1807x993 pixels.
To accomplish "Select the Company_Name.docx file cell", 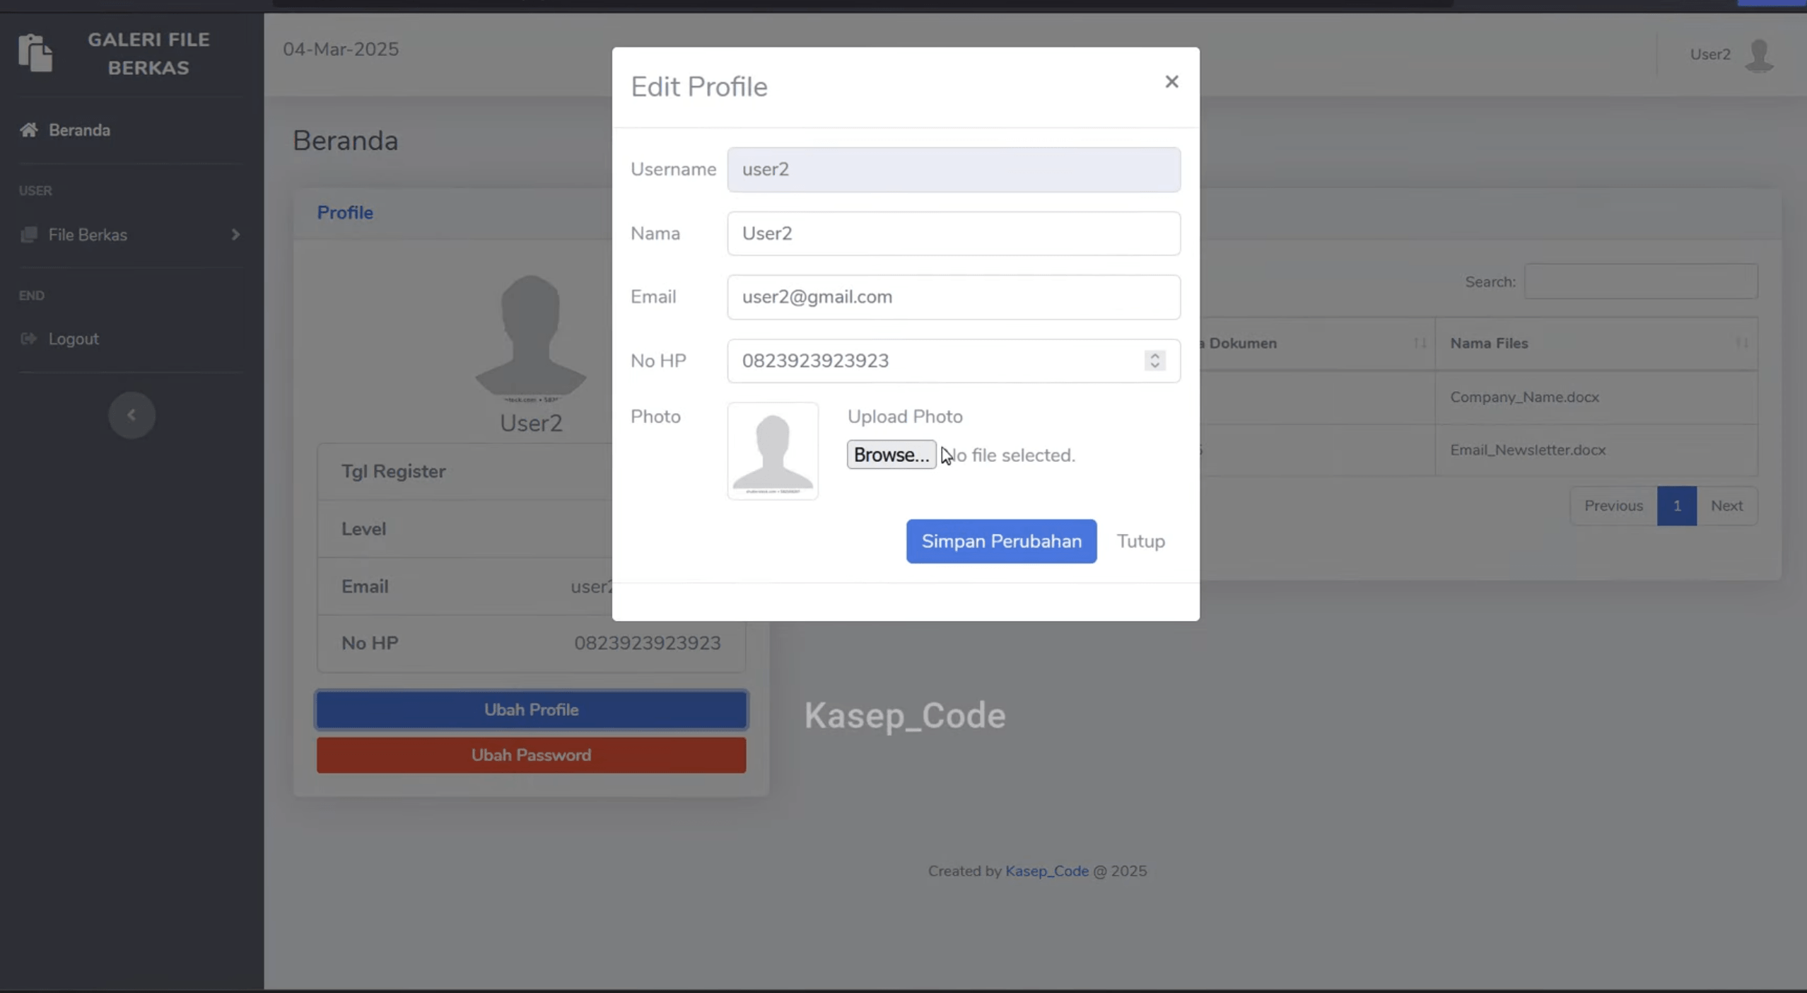I will tap(1596, 397).
